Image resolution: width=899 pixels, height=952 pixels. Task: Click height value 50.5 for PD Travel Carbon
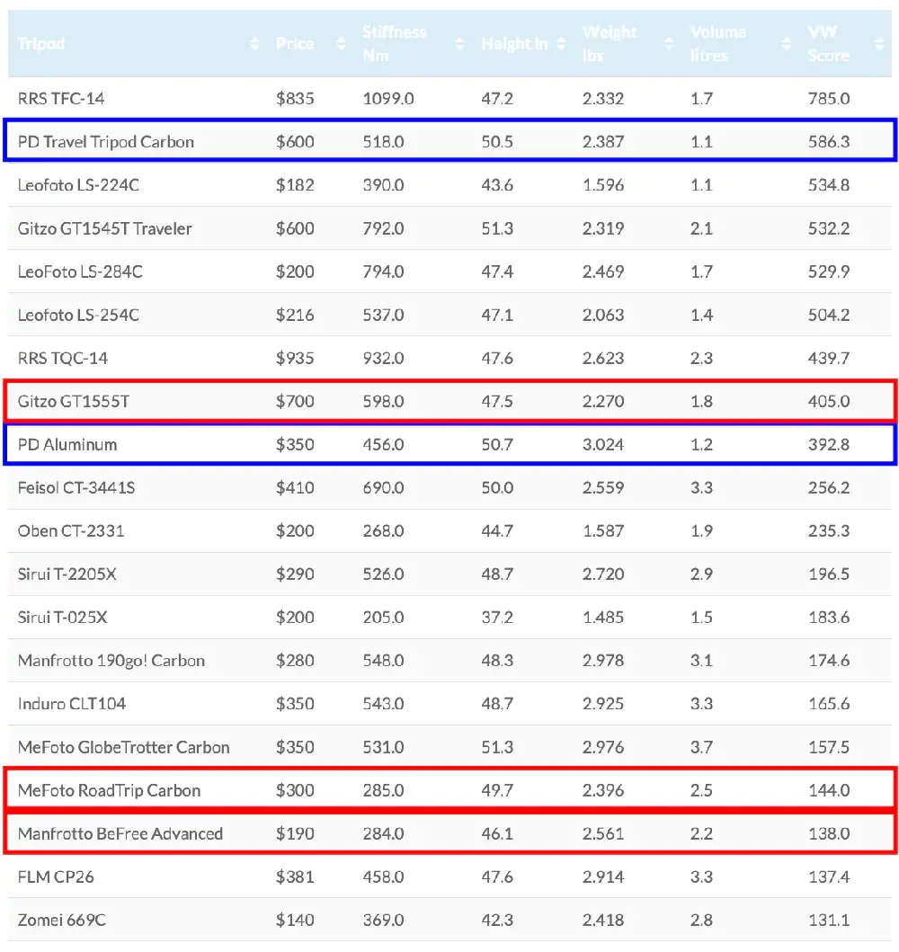pos(497,141)
